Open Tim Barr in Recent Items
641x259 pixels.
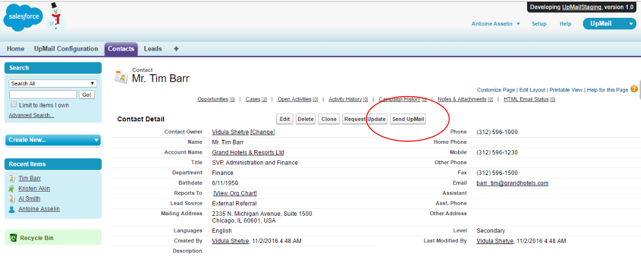[29, 178]
